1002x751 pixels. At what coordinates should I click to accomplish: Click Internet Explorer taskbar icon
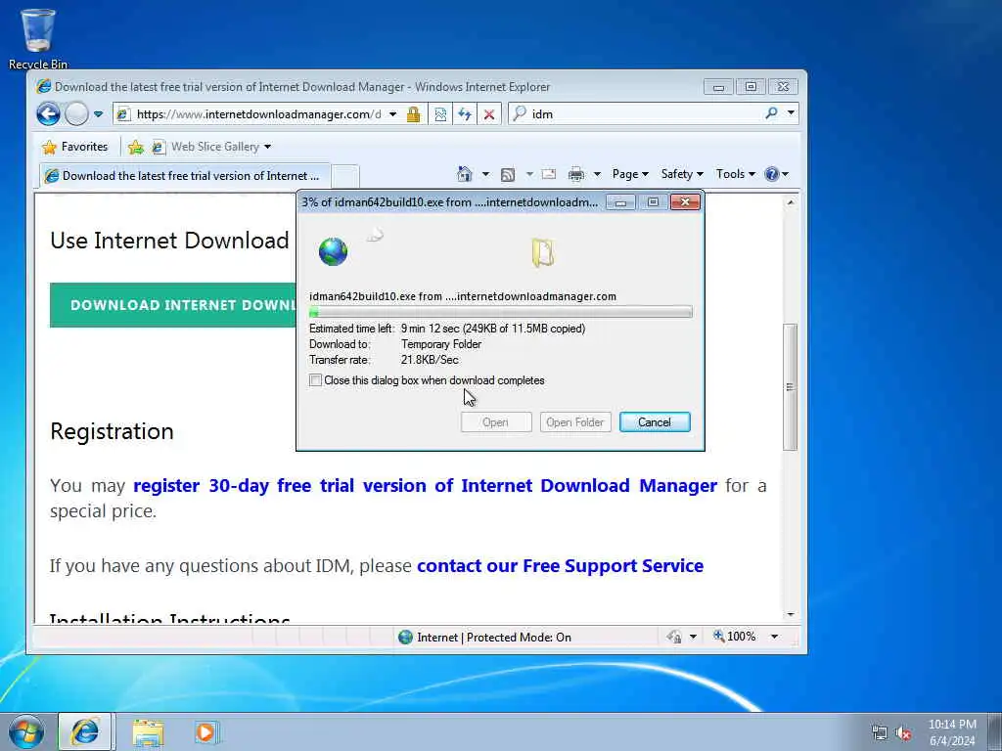85,731
